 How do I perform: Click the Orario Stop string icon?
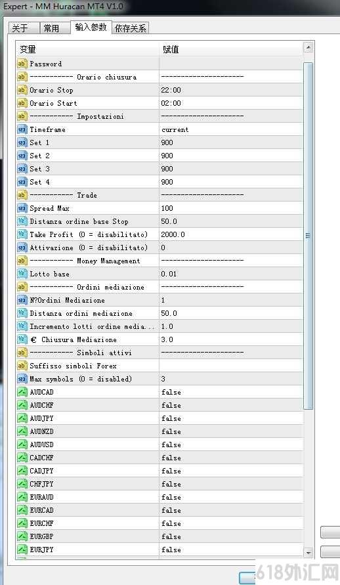click(22, 90)
